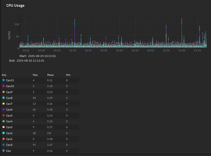The image size is (211, 156).
Task: Click the Cpu6 purple legend swatch
Action: (x=3, y=110)
